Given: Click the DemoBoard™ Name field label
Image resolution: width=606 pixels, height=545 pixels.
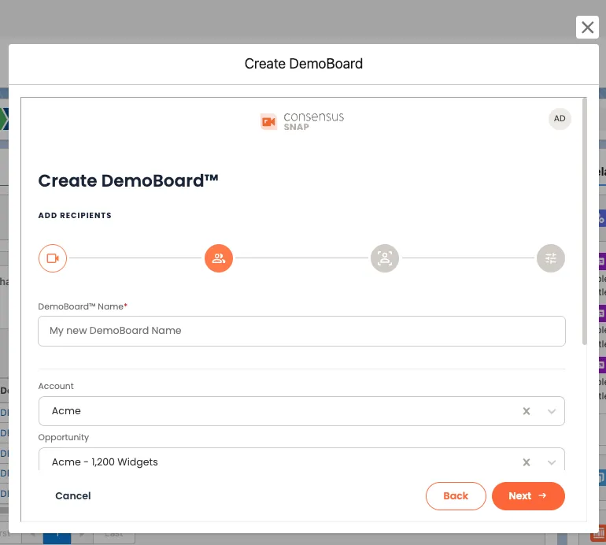Looking at the screenshot, I should [x=83, y=306].
